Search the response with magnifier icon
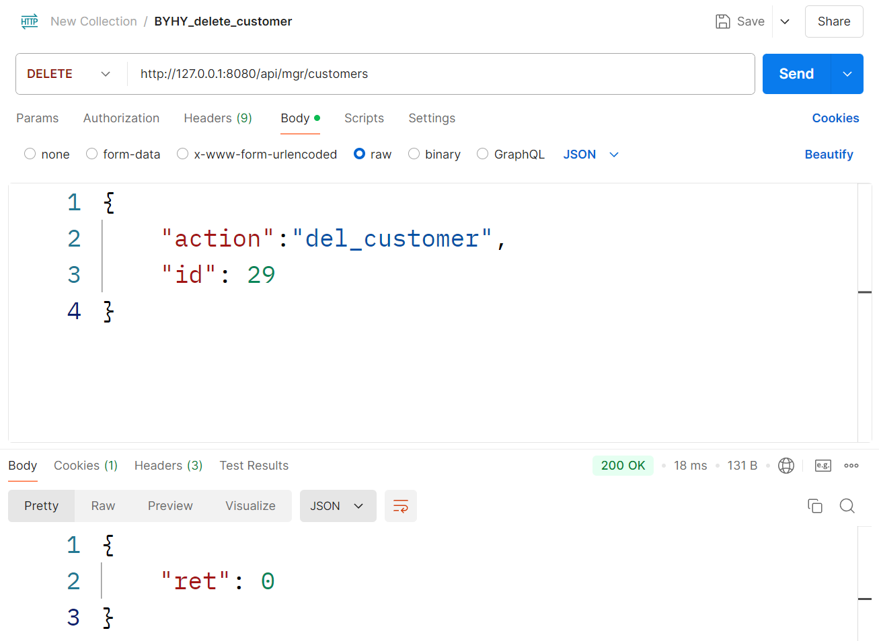Viewport: 879px width, 641px height. [x=847, y=506]
